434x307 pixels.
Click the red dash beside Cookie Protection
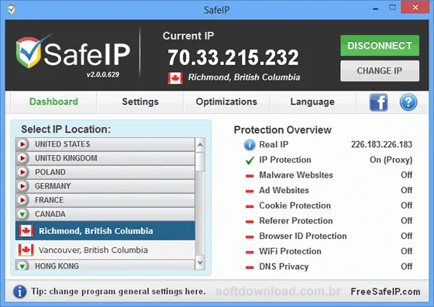pyautogui.click(x=250, y=206)
